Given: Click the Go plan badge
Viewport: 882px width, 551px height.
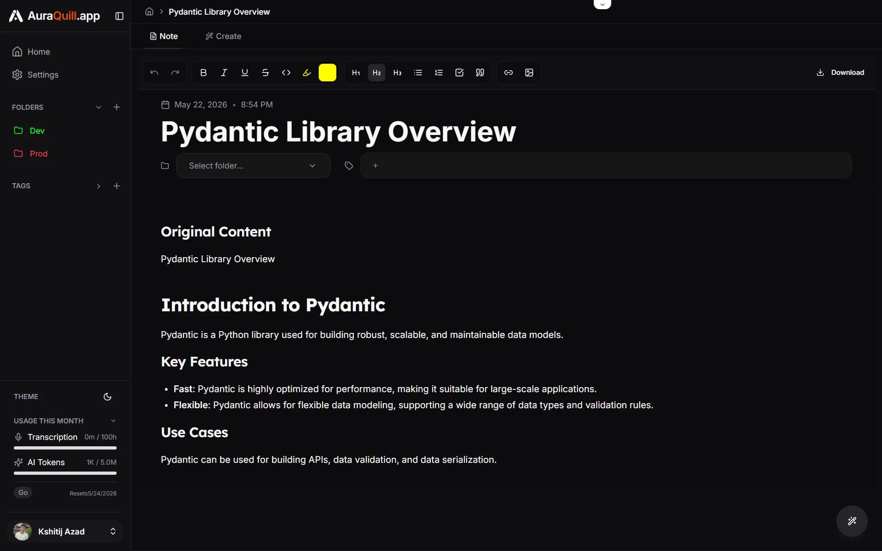Looking at the screenshot, I should [x=23, y=493].
